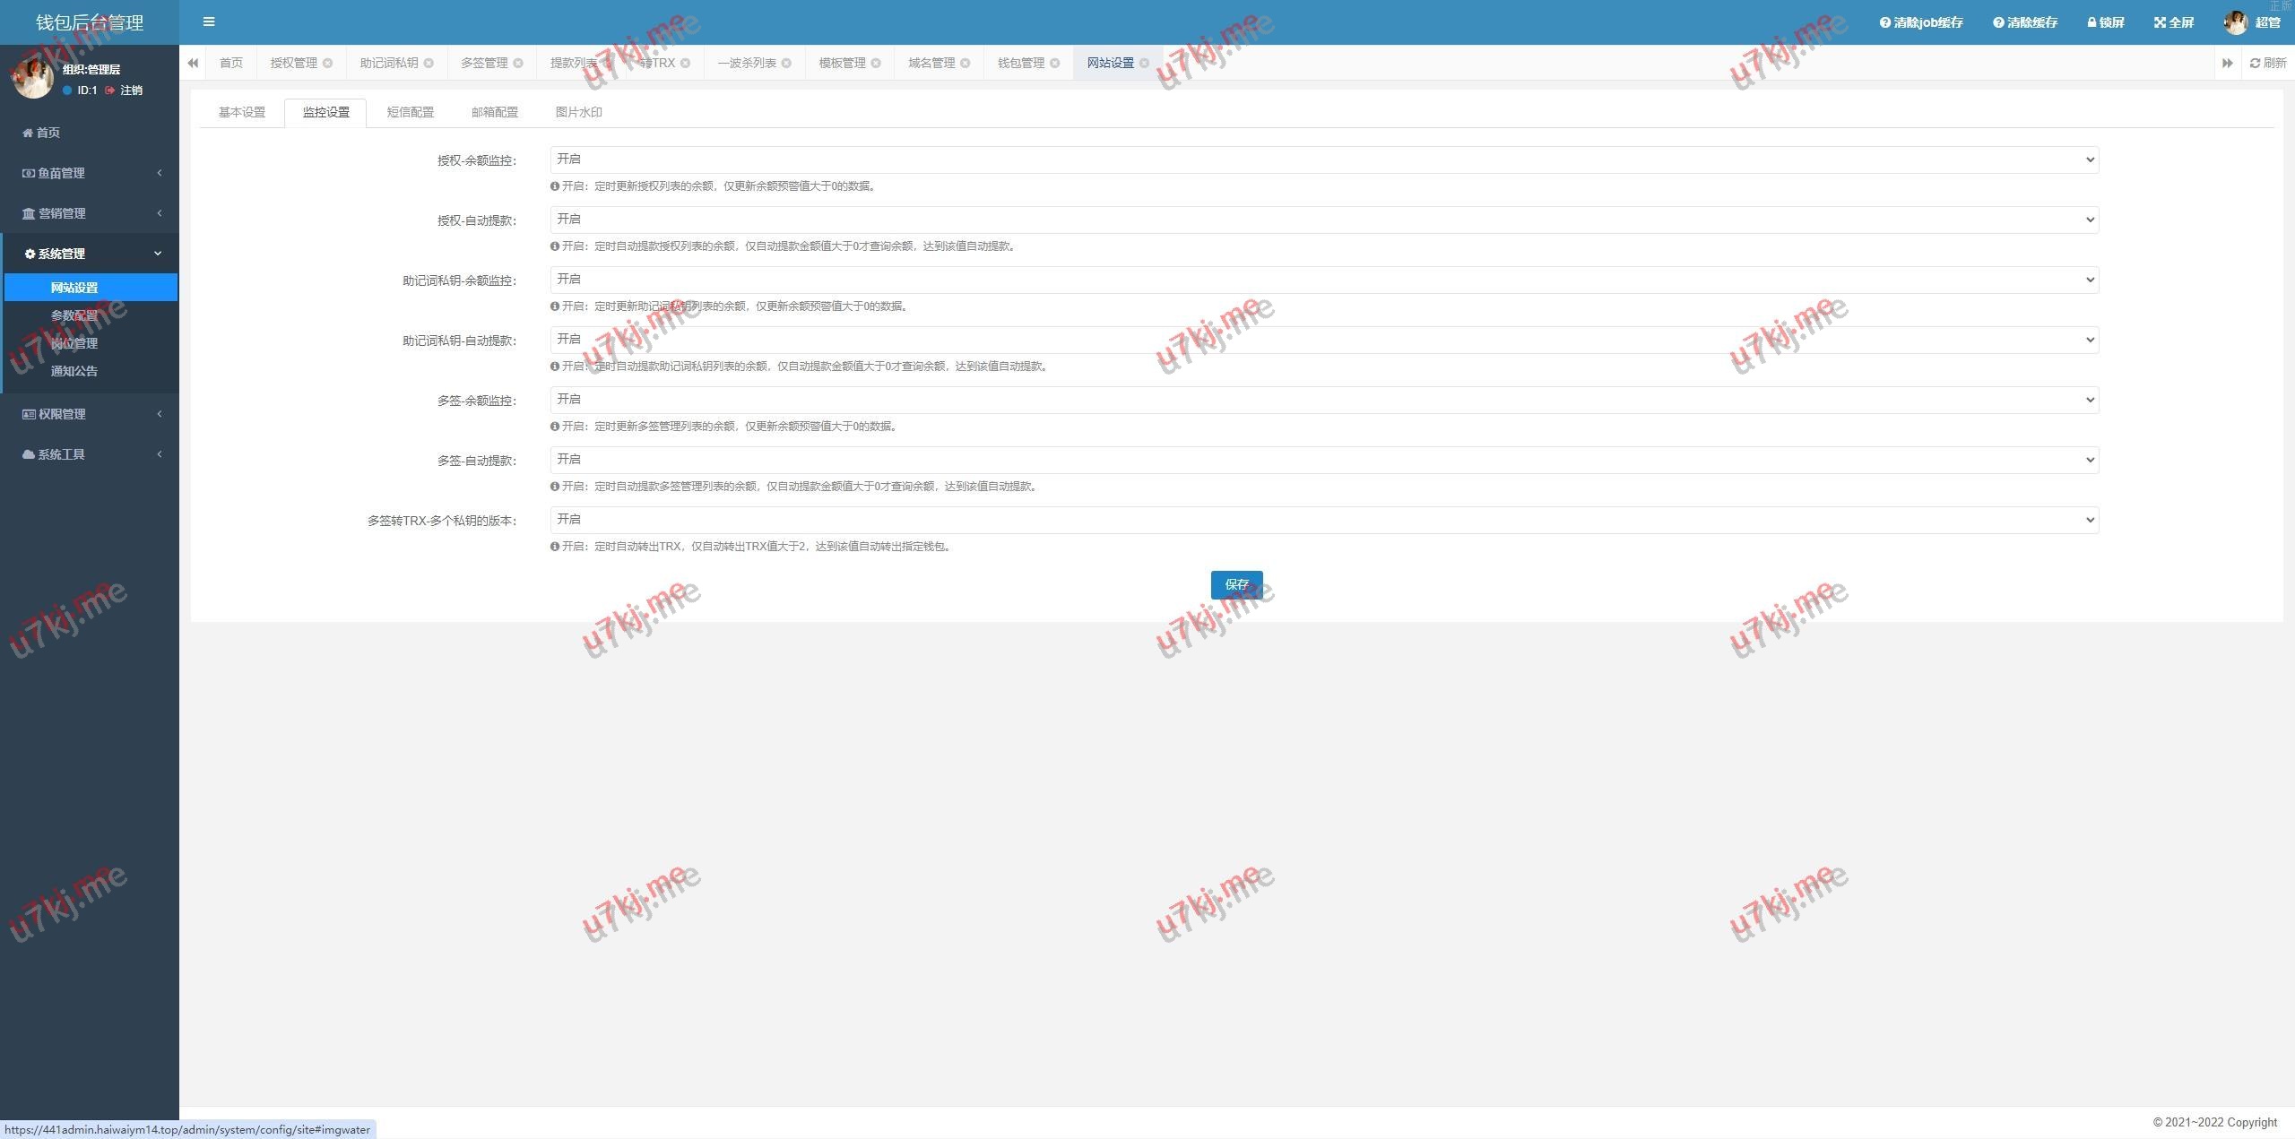
Task: Click the 清除job缓存 help icon
Action: 1885,22
